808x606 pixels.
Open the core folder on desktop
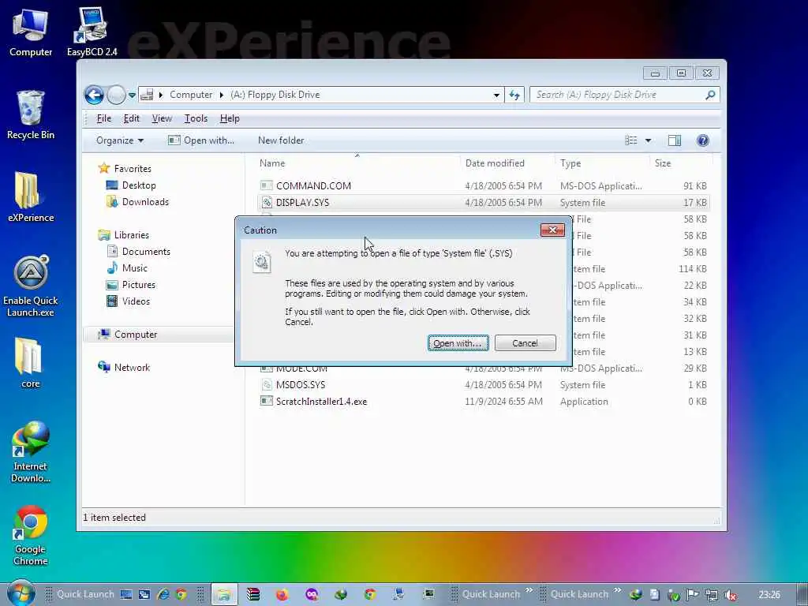31,363
